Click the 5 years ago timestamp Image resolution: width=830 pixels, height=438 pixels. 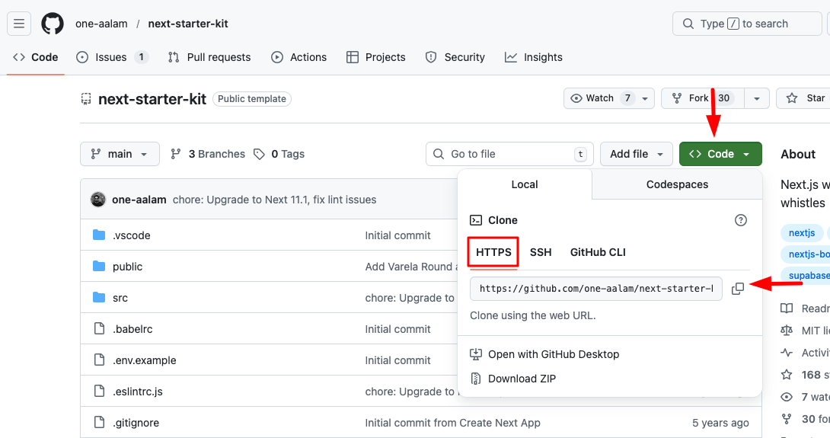720,424
